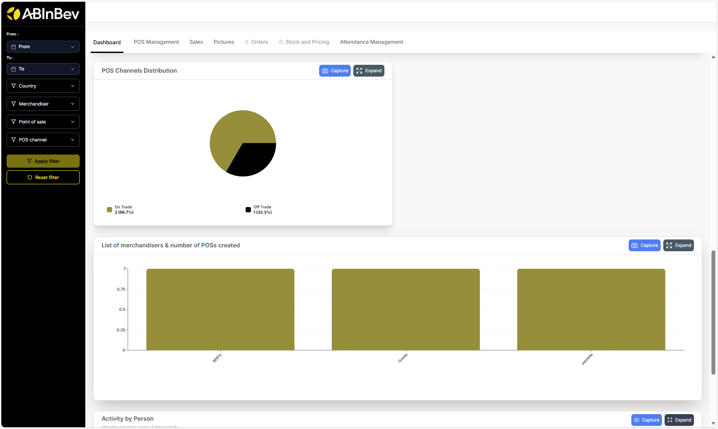Select the Gooby bar in the merchandisers chart
718x429 pixels.
coord(406,309)
